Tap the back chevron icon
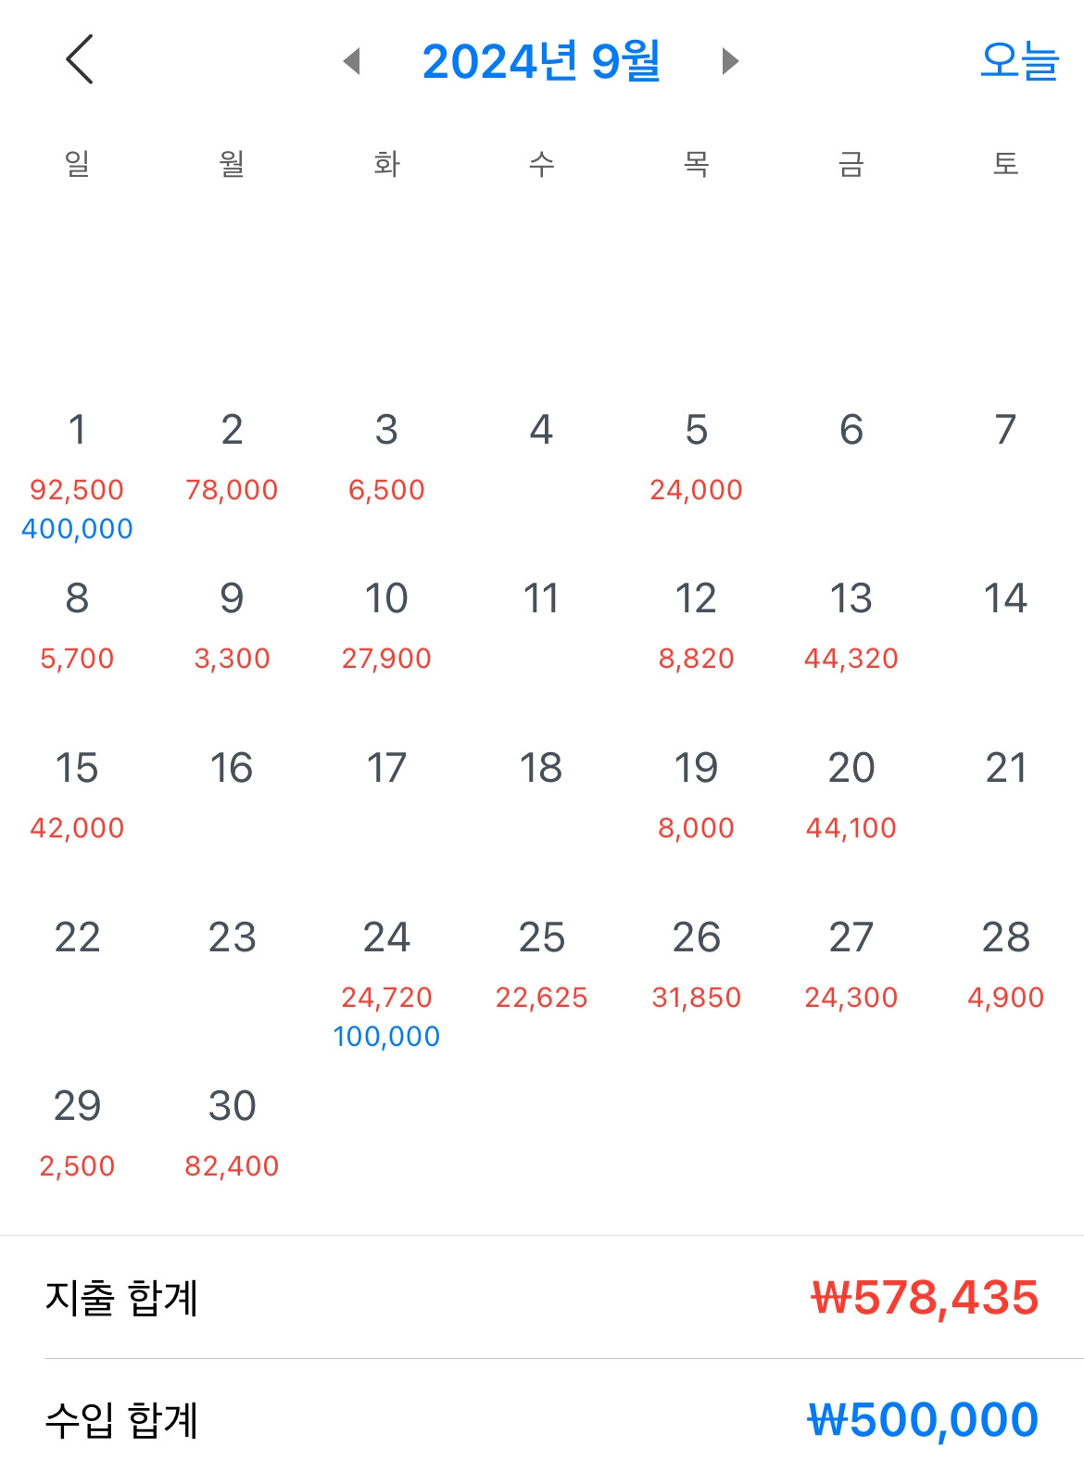The height and width of the screenshot is (1472, 1084). (x=80, y=59)
